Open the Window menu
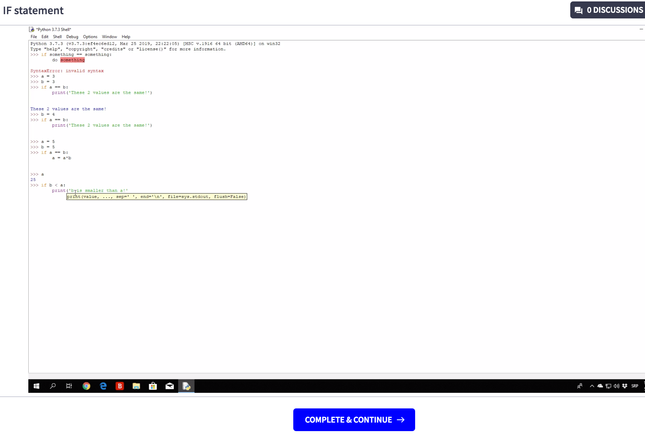The width and height of the screenshot is (645, 435). [x=109, y=37]
